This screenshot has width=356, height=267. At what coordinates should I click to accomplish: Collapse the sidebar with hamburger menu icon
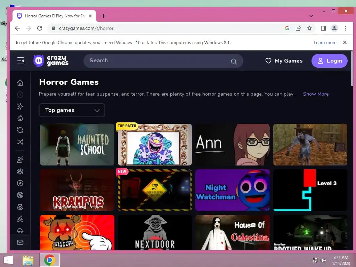(x=21, y=61)
